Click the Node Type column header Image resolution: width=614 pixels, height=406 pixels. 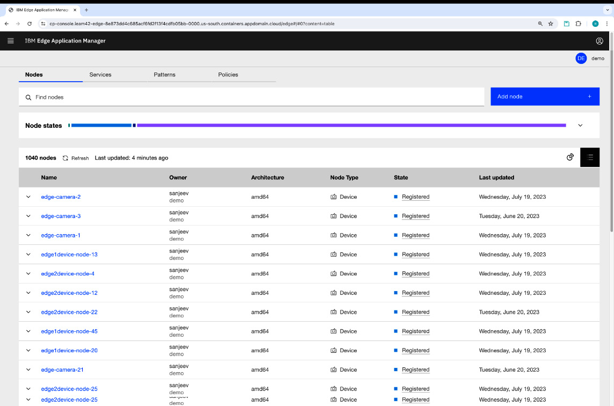(x=344, y=177)
